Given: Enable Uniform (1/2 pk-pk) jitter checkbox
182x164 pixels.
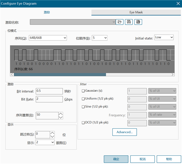Looking at the screenshot, I should pos(83,99).
